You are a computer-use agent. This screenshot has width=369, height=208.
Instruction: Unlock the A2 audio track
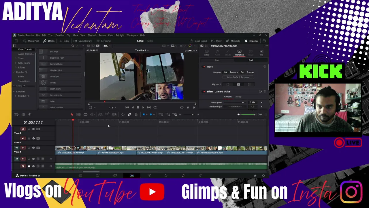pyautogui.click(x=29, y=166)
